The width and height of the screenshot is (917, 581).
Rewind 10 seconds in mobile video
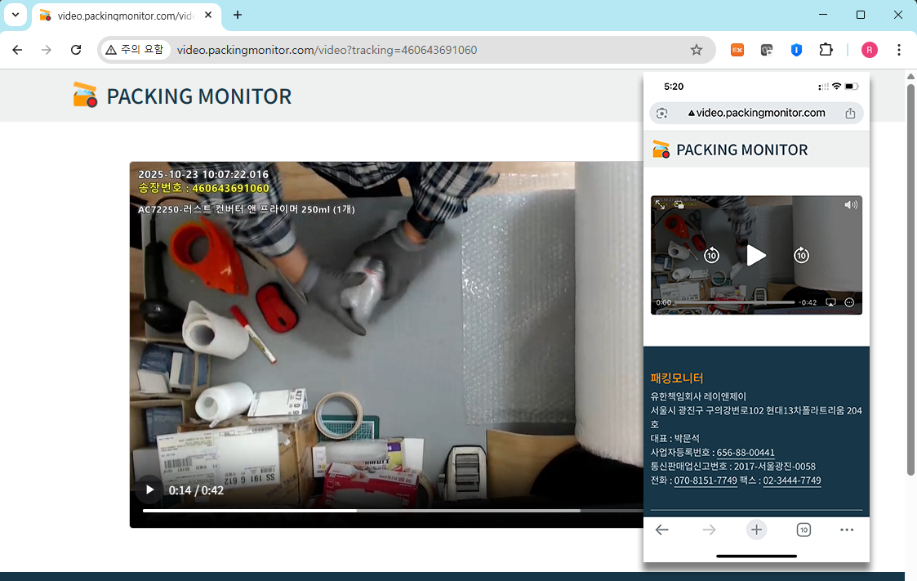tap(711, 256)
